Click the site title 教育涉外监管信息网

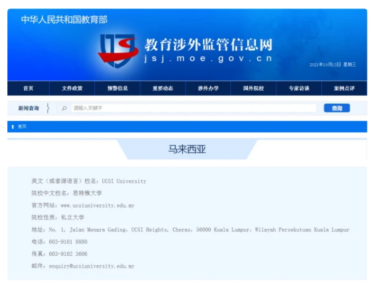click(x=209, y=44)
